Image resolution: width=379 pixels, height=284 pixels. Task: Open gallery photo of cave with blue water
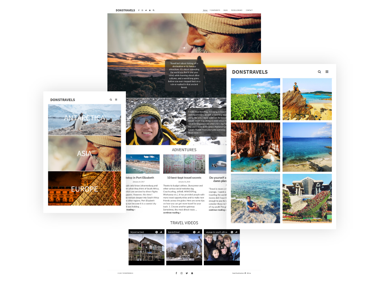click(256, 147)
